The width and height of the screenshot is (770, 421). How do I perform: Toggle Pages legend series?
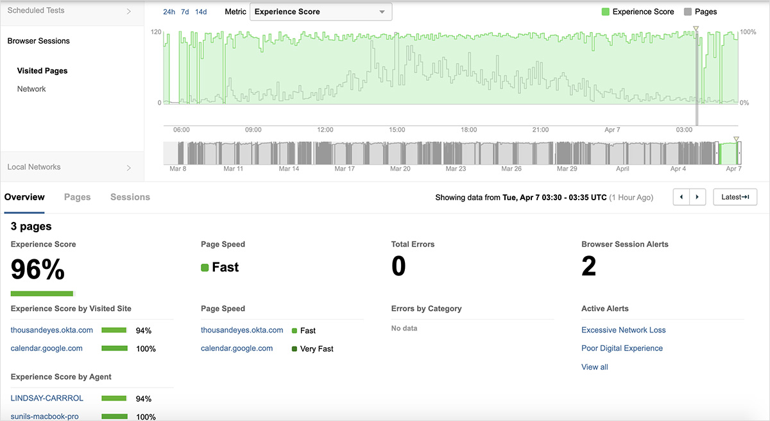click(700, 12)
